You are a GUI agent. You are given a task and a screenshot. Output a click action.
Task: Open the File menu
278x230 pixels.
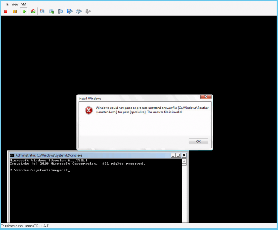pyautogui.click(x=6, y=4)
